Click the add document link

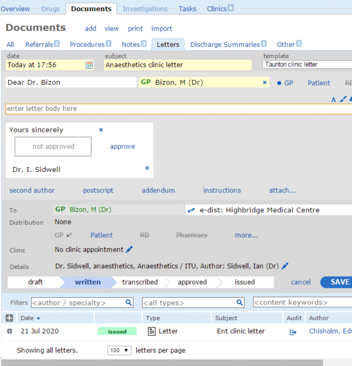[90, 29]
